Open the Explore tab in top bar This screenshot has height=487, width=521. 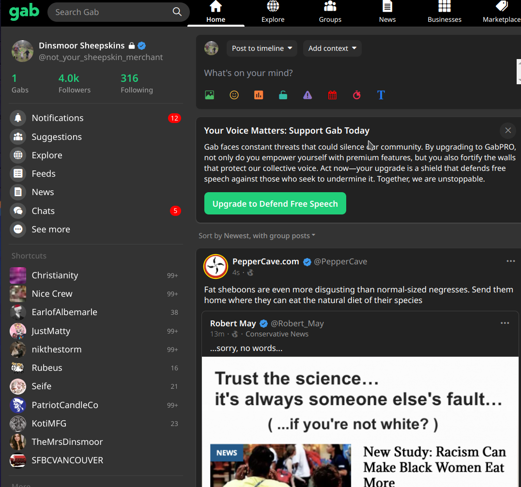tap(273, 13)
